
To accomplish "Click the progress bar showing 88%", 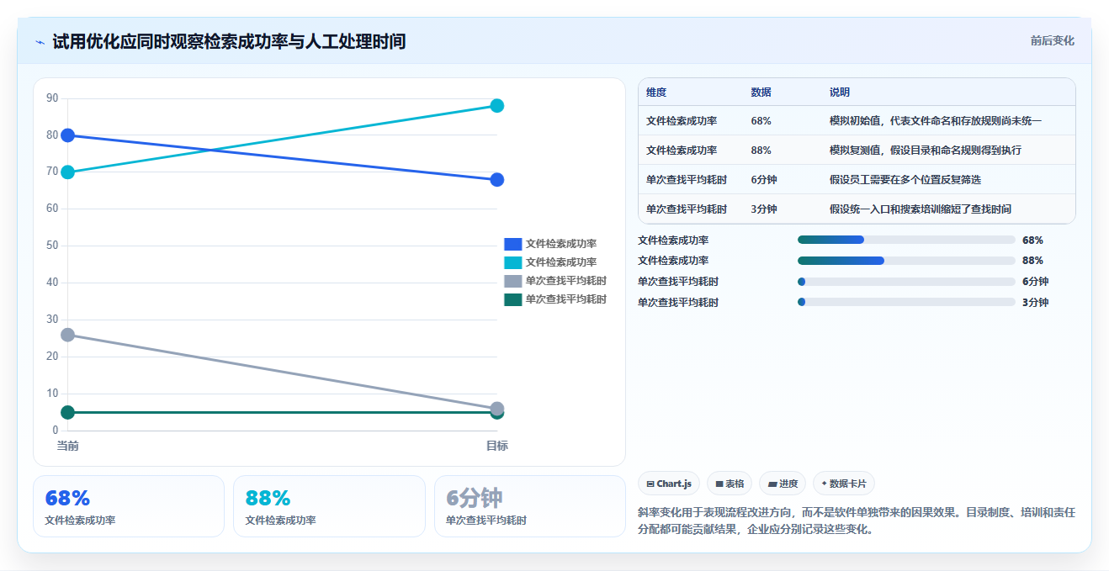I will click(x=906, y=261).
